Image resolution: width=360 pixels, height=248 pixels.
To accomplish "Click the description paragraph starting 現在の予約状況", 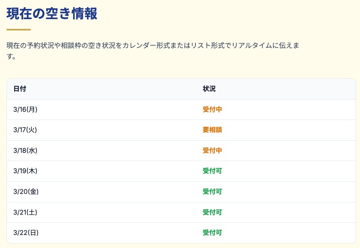I will point(153,50).
